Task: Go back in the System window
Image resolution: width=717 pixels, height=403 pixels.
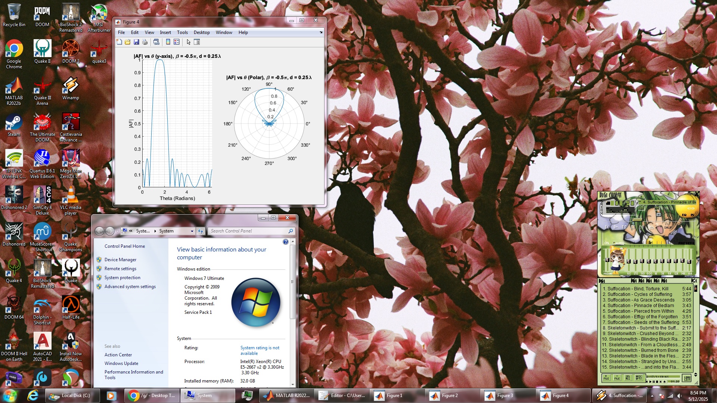Action: pos(99,231)
